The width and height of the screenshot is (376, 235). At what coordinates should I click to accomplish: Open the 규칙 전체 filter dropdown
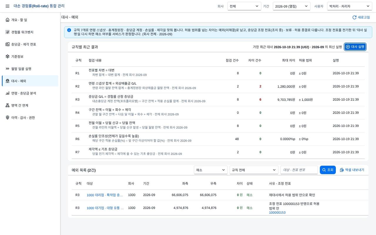pos(254,170)
